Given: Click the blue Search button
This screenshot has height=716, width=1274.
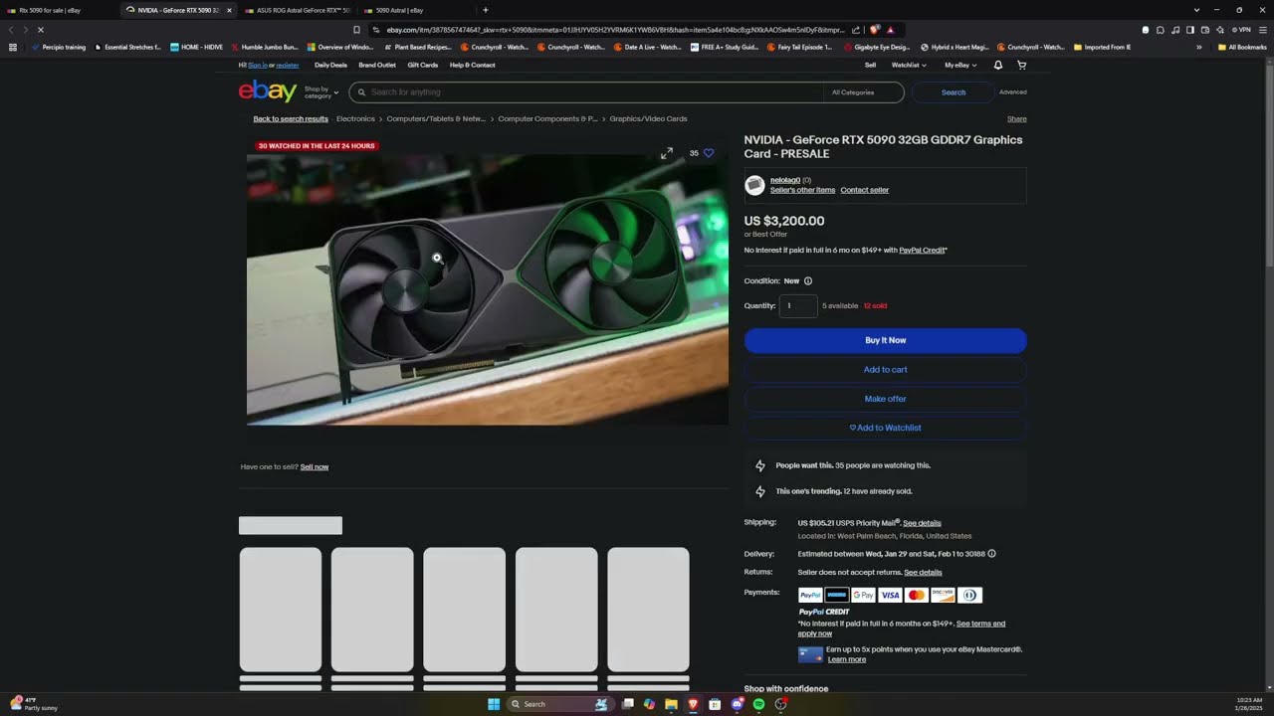Looking at the screenshot, I should [x=954, y=92].
